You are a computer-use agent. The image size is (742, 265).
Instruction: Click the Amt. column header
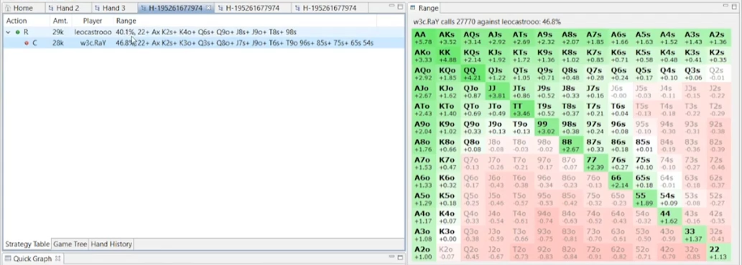tap(60, 21)
